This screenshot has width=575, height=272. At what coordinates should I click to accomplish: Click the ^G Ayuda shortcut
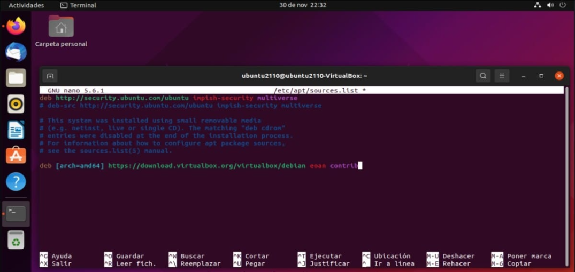coord(56,257)
